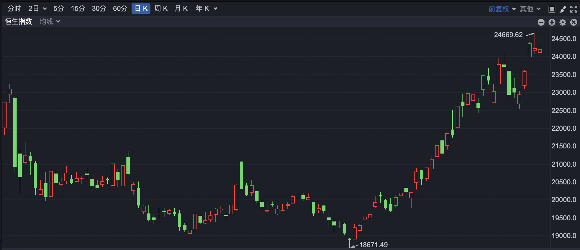Open indicator settings gear icon
Screen dimensions: 580x250
tap(563, 22)
